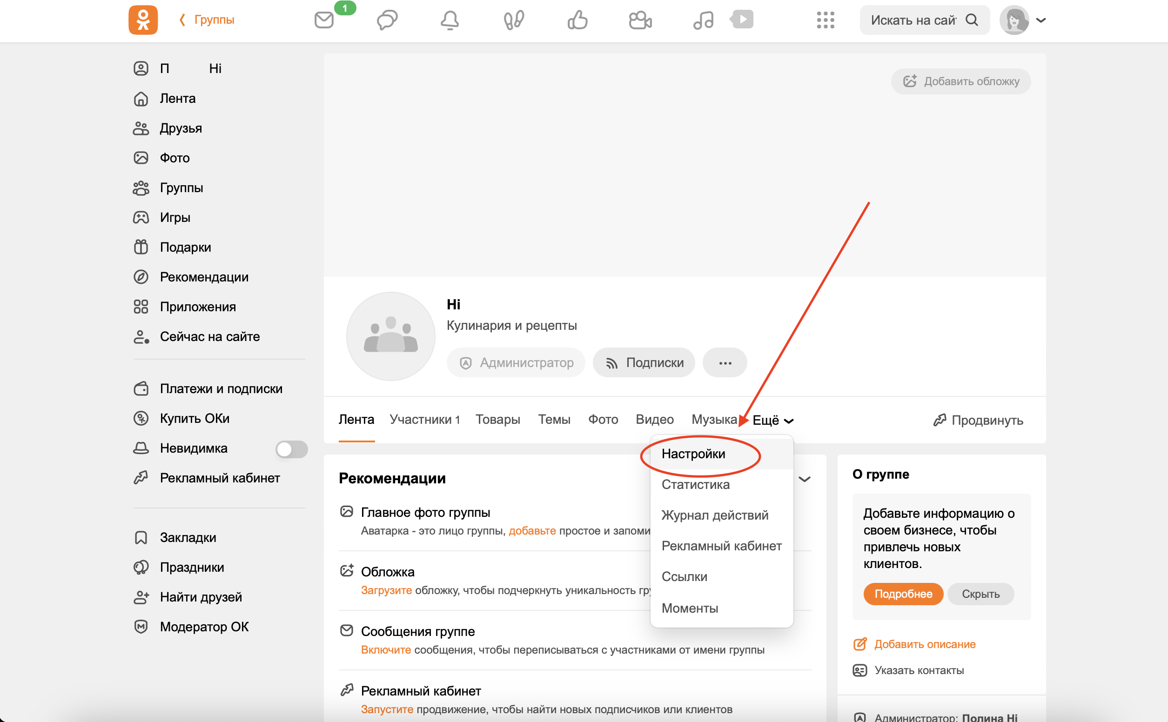Select Настройки from the dropdown menu

click(693, 454)
